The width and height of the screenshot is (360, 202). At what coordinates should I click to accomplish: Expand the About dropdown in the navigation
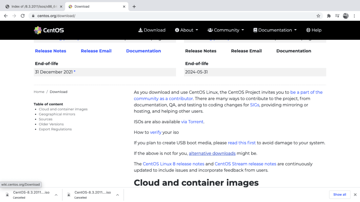186,30
